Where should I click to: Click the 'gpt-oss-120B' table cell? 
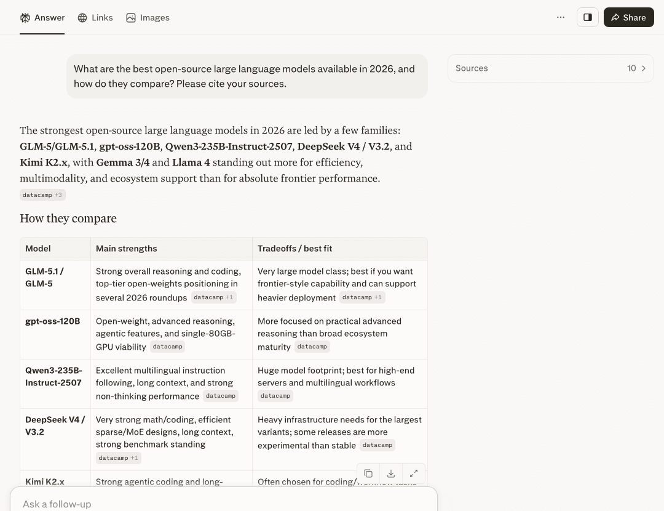(55, 334)
